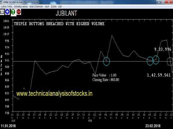This screenshot has width=173, height=129.
Task: Open the New Company menu
Action: point(37,7)
